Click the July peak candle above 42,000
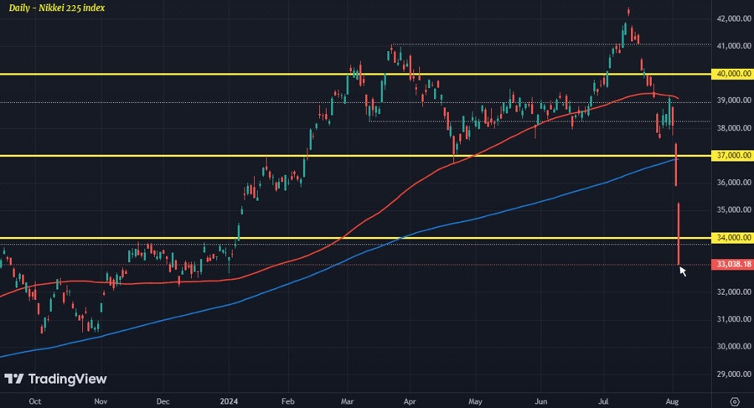Image resolution: width=754 pixels, height=408 pixels. [628, 12]
